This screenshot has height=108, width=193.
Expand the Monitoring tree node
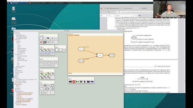(x=15, y=68)
